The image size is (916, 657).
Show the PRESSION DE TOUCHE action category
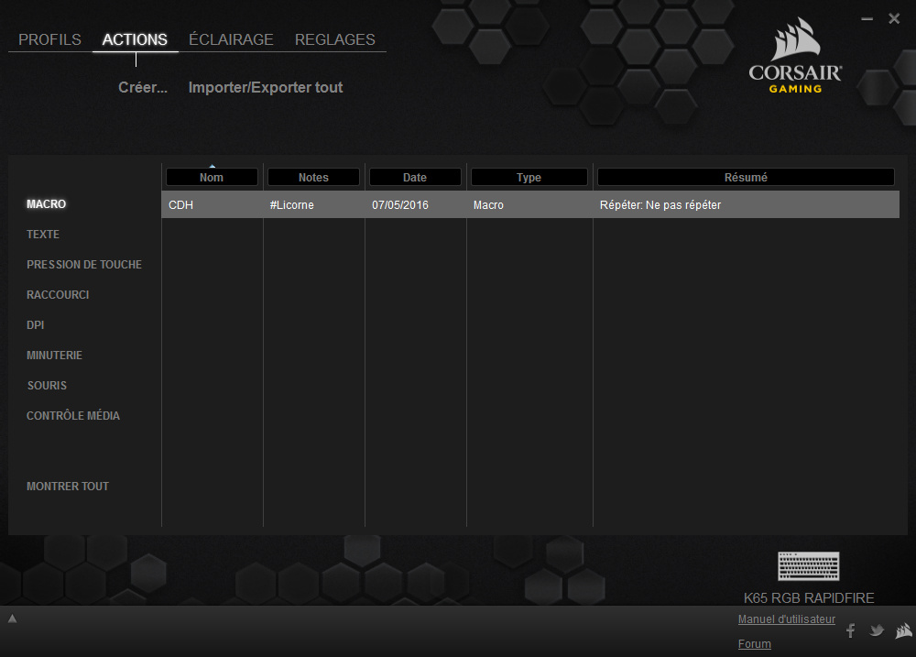84,265
